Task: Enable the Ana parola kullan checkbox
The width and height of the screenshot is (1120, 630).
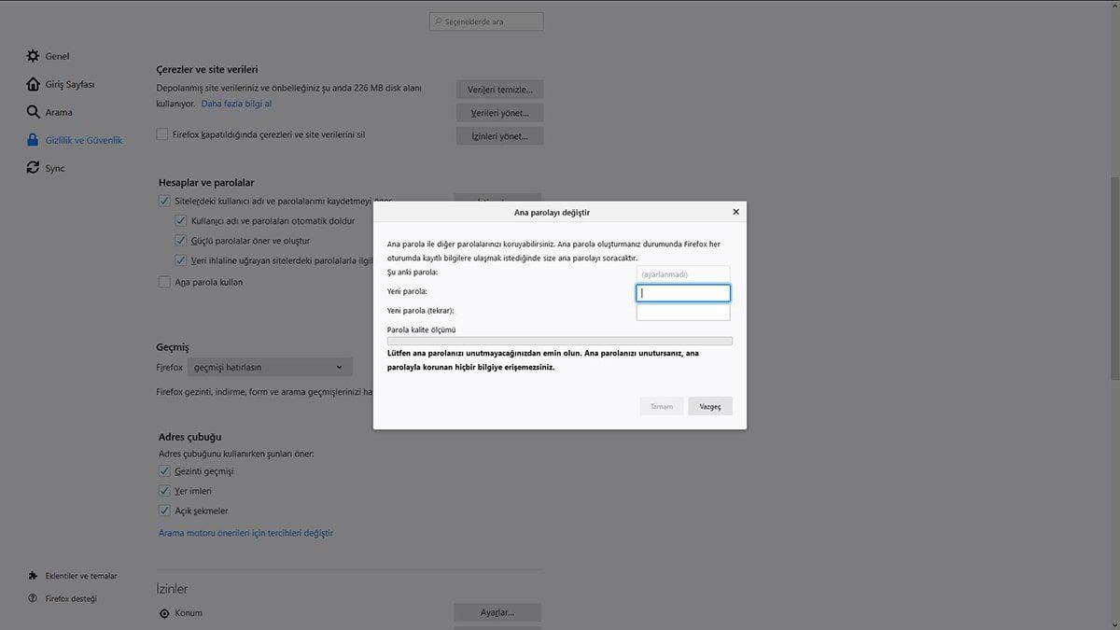Action: (x=162, y=282)
